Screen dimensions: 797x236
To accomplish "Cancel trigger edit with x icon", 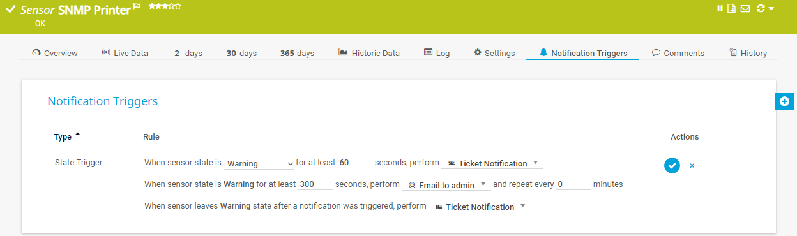I will click(x=692, y=166).
